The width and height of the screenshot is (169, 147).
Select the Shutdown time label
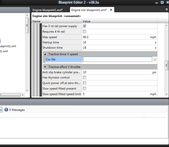(62, 48)
